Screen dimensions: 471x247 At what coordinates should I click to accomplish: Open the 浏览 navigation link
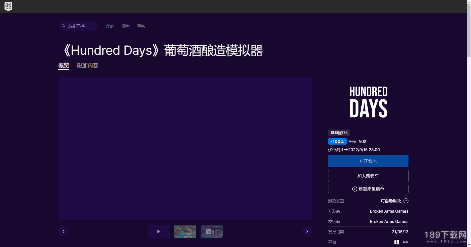click(126, 26)
